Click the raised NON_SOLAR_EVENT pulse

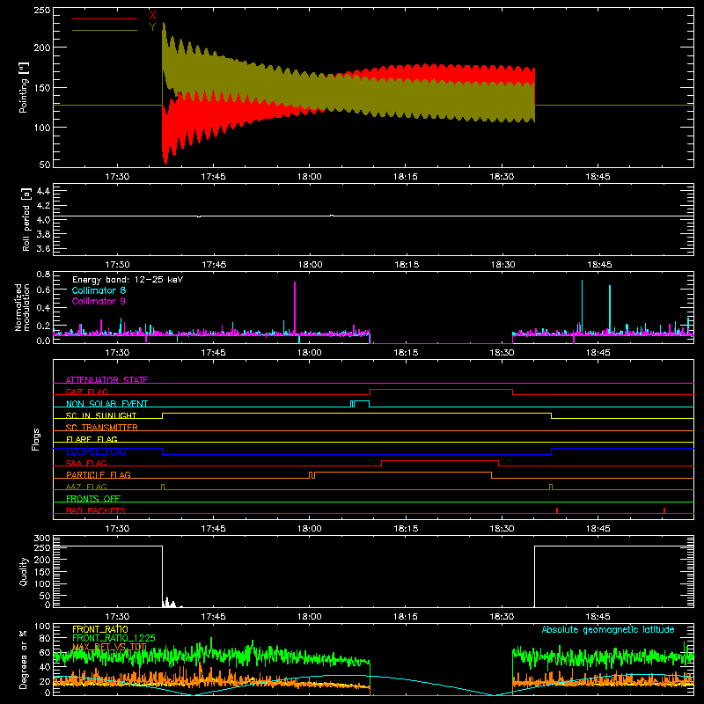click(362, 401)
